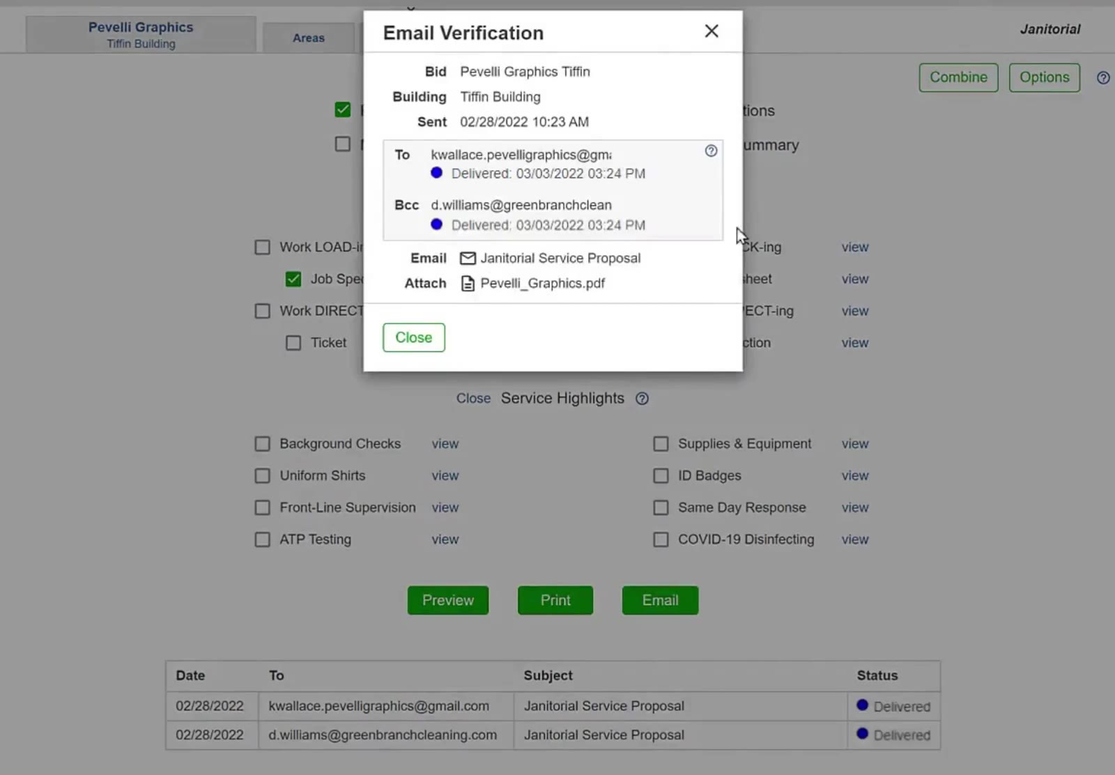
Task: Click the green Preview button
Action: pyautogui.click(x=448, y=600)
